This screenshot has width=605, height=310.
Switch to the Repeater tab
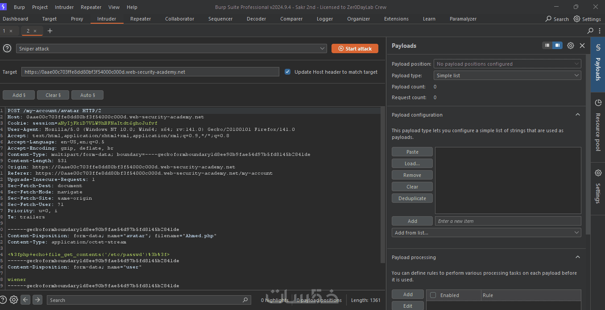(x=141, y=19)
